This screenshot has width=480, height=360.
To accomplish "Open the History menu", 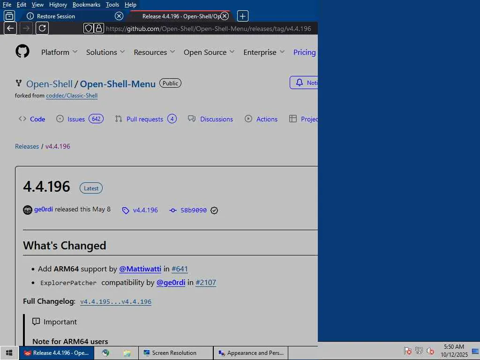I will (58, 5).
